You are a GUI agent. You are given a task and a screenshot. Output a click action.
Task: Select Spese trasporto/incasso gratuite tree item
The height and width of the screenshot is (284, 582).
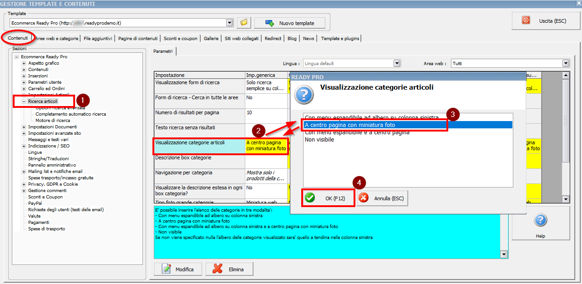click(x=61, y=178)
